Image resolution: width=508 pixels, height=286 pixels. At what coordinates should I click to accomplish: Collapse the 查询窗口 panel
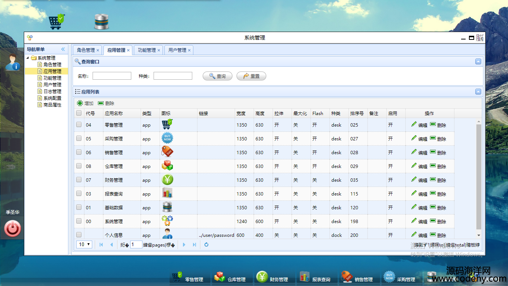click(478, 62)
